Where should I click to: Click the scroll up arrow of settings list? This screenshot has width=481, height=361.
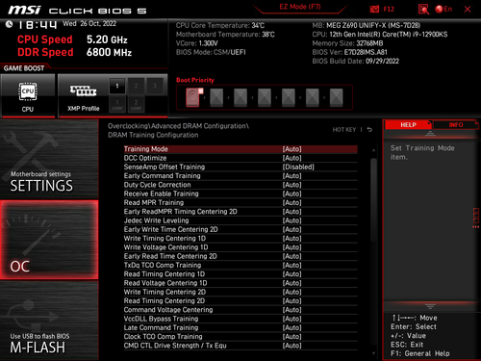tap(373, 150)
